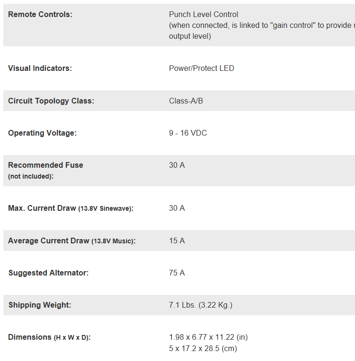Click the "Operating Voltage:" label
Viewport: 355px width, 361px height.
click(42, 133)
